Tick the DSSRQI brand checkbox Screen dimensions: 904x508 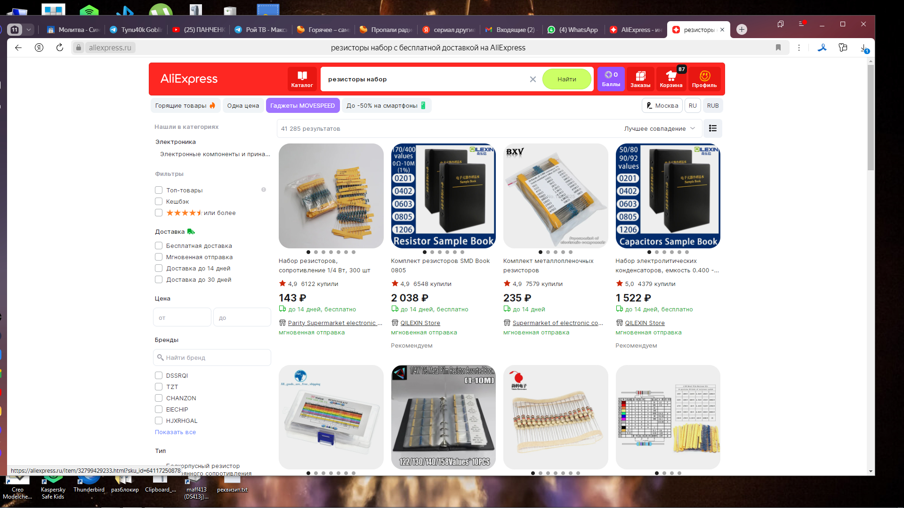point(159,375)
